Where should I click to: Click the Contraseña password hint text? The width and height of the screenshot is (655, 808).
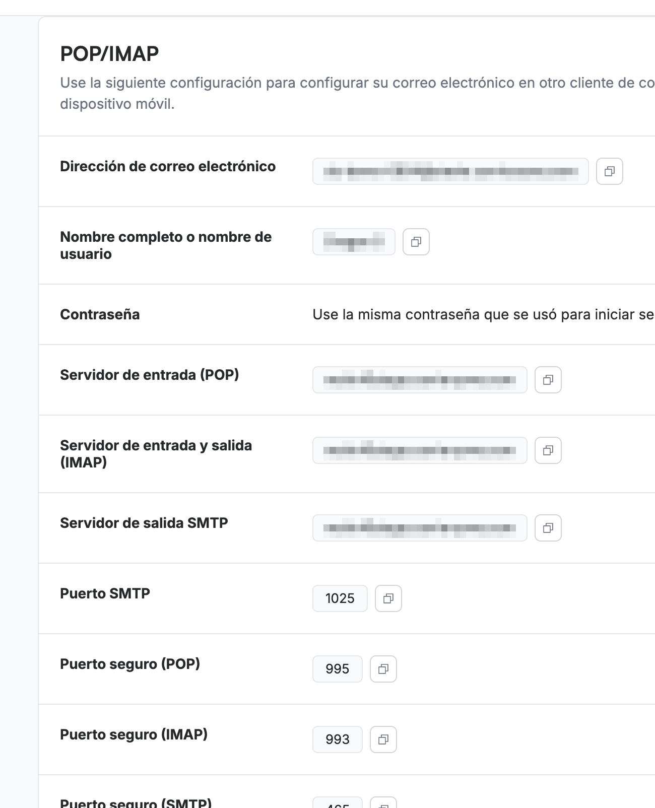point(483,314)
